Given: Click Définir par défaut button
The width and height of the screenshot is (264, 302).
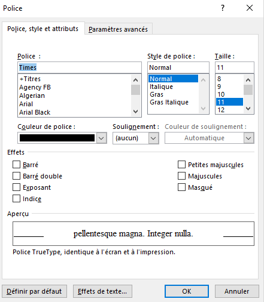Looking at the screenshot, I should pos(34,291).
